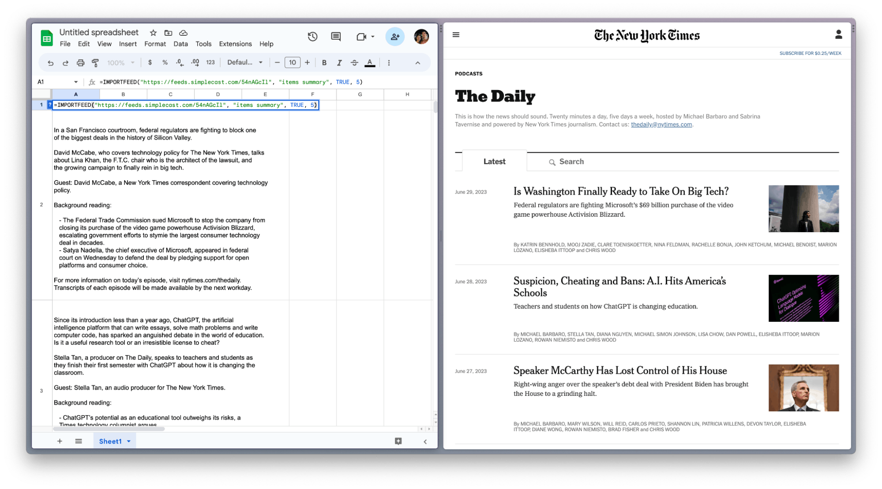Format as currency with dollar icon
This screenshot has height=489, width=882.
150,63
